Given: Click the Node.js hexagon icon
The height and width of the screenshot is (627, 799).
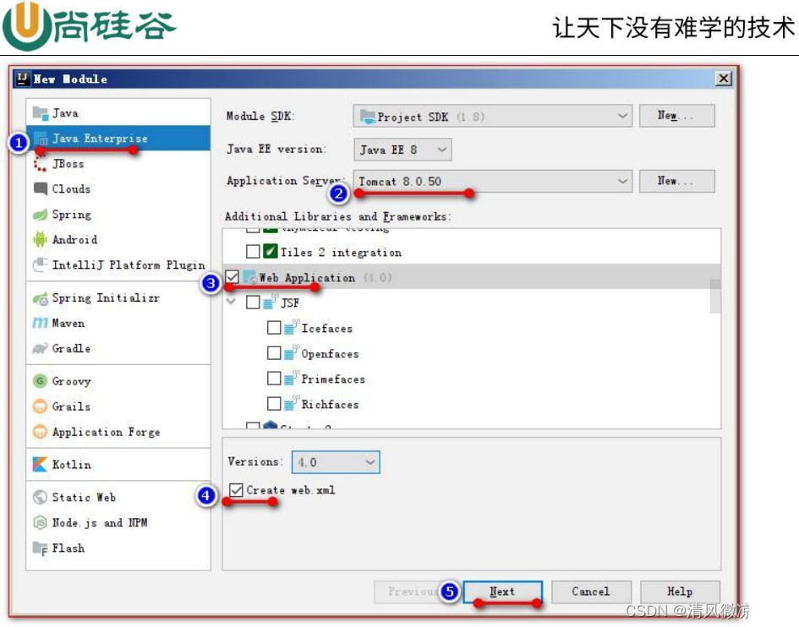Looking at the screenshot, I should 41,522.
